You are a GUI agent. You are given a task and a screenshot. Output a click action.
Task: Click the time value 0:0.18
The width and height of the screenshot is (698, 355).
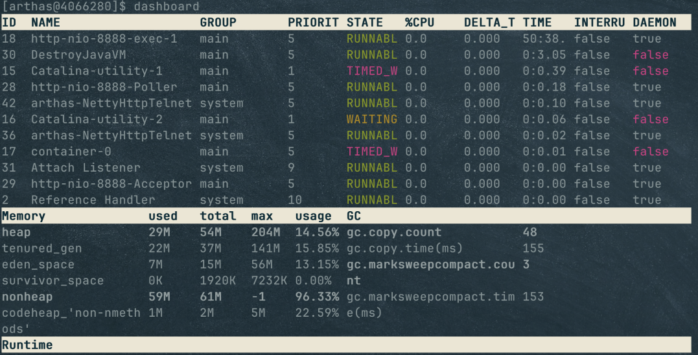coord(544,87)
